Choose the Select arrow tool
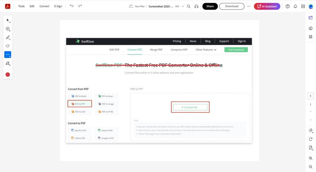 pos(8,21)
